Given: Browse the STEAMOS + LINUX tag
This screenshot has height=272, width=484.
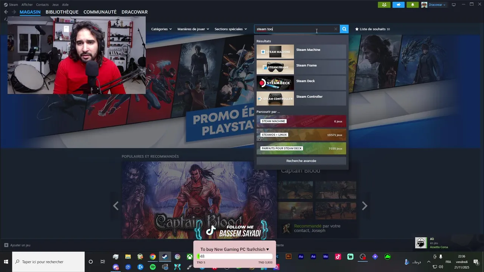Looking at the screenshot, I should coord(301,135).
